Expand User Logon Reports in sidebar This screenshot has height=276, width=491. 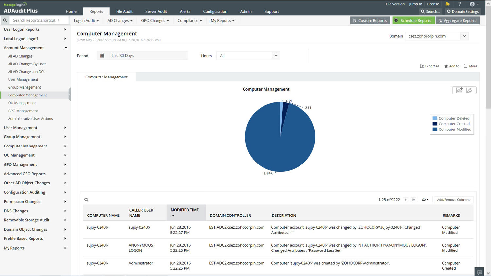(x=22, y=29)
